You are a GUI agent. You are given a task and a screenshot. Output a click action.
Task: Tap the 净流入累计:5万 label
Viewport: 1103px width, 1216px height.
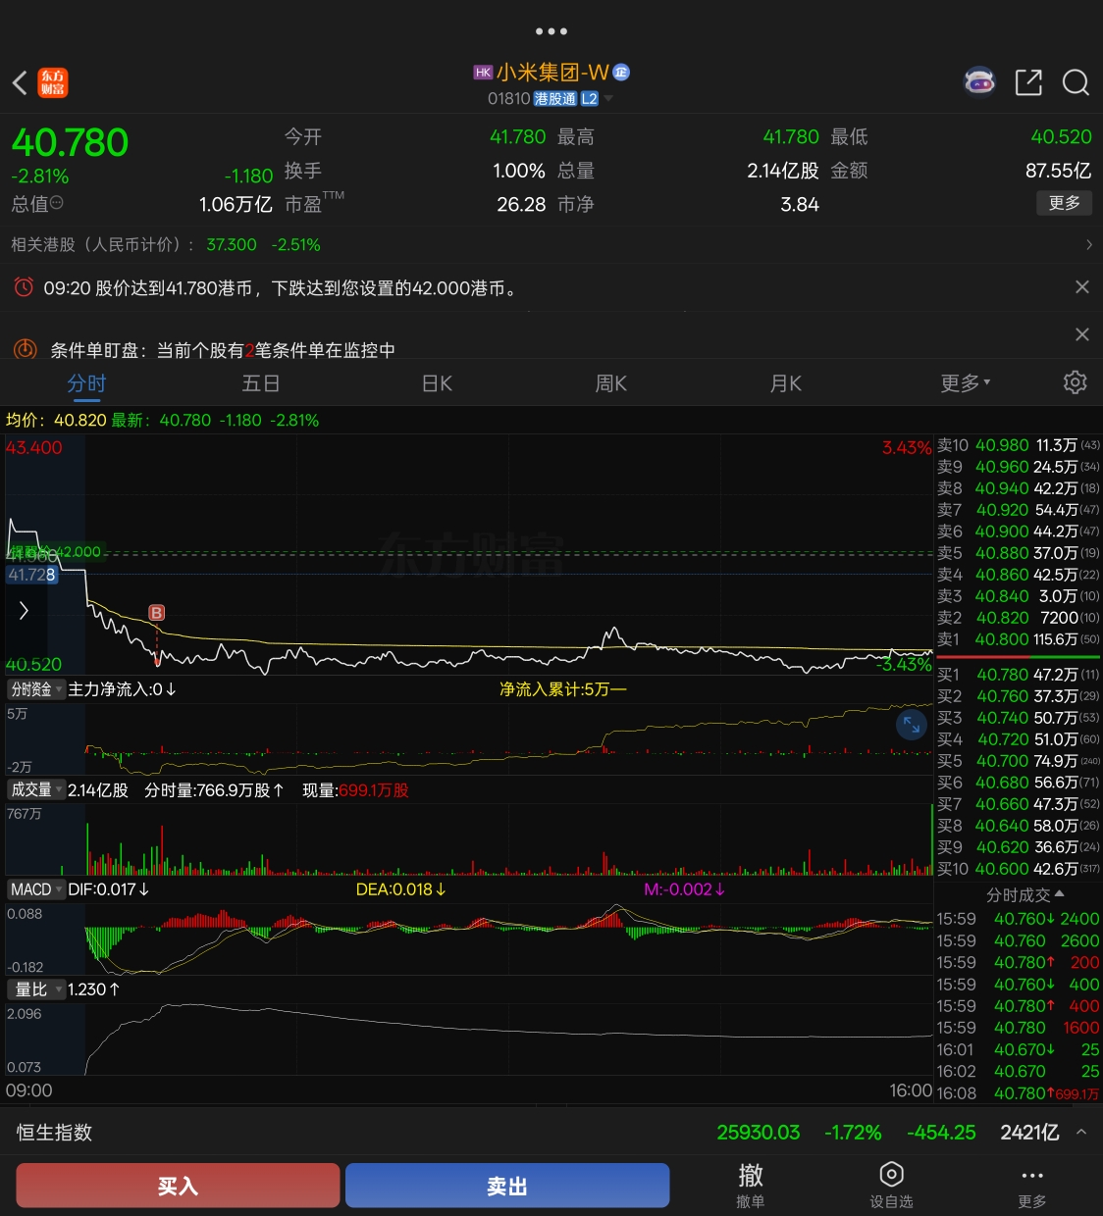click(x=562, y=689)
